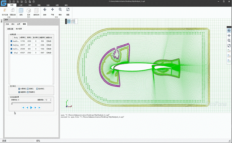Screen dimensions: 232x143
Task: Click second axis view icon in right toolbar
Action: point(229,56)
